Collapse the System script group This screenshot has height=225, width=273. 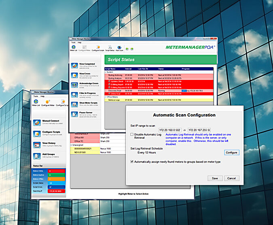coord(105,72)
